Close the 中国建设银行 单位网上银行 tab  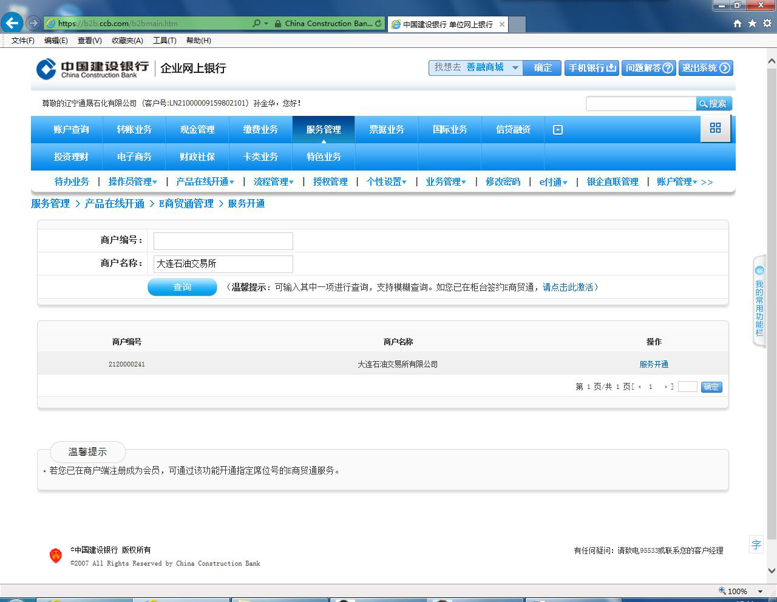point(502,24)
